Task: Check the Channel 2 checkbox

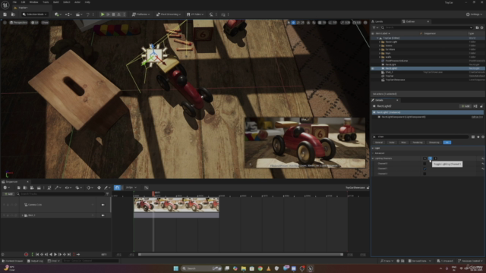Action: tap(424, 174)
